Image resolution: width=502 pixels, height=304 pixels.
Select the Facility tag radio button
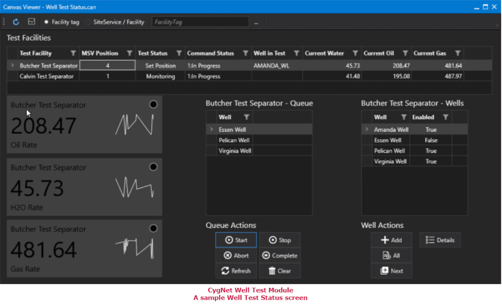tap(47, 22)
